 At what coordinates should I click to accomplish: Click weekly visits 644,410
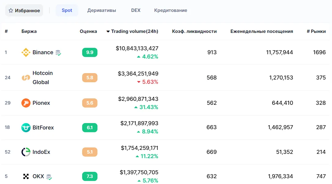click(x=283, y=103)
